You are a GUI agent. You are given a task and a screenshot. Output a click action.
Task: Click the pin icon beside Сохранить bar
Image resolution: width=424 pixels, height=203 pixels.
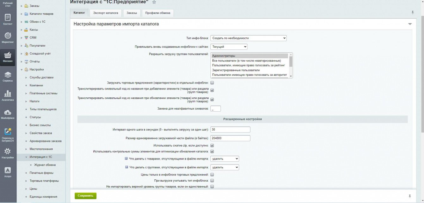[410, 196]
